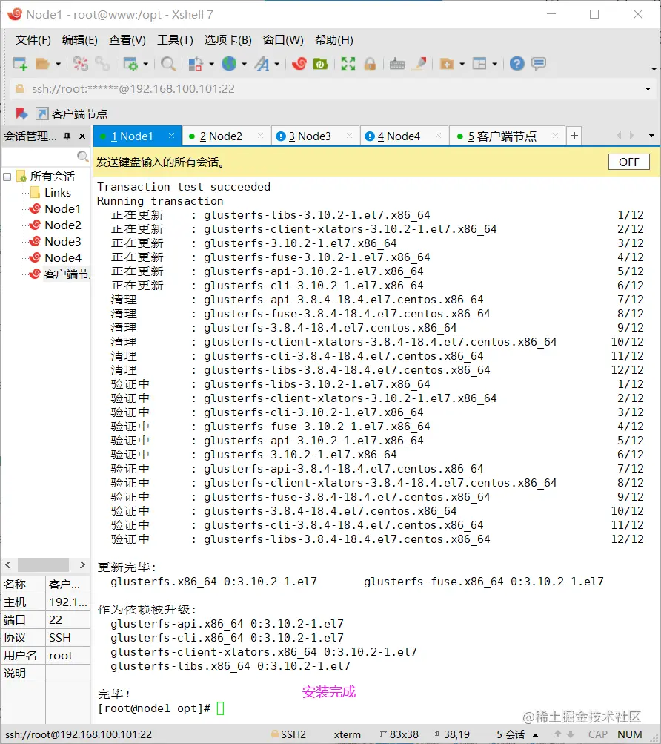Click the add folder toolbar icon
The width and height of the screenshot is (661, 744).
pyautogui.click(x=447, y=64)
